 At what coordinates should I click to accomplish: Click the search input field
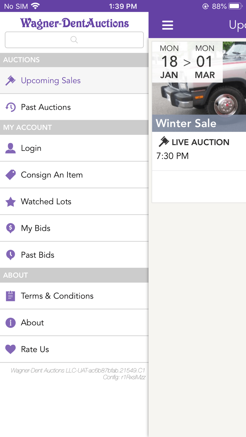[74, 40]
